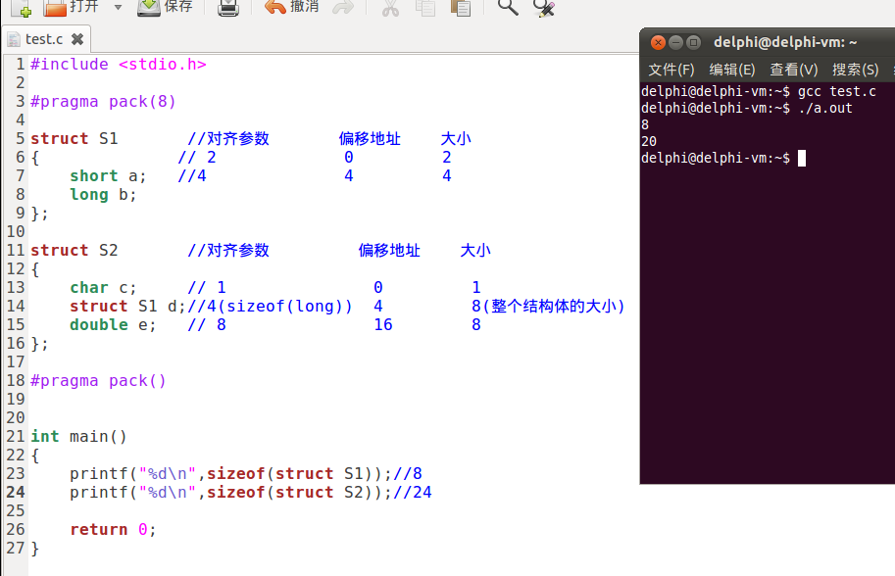Open the terminal 文件(F) menu

point(671,70)
